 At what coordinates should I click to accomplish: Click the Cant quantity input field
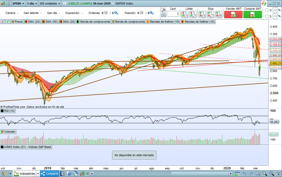173,13
